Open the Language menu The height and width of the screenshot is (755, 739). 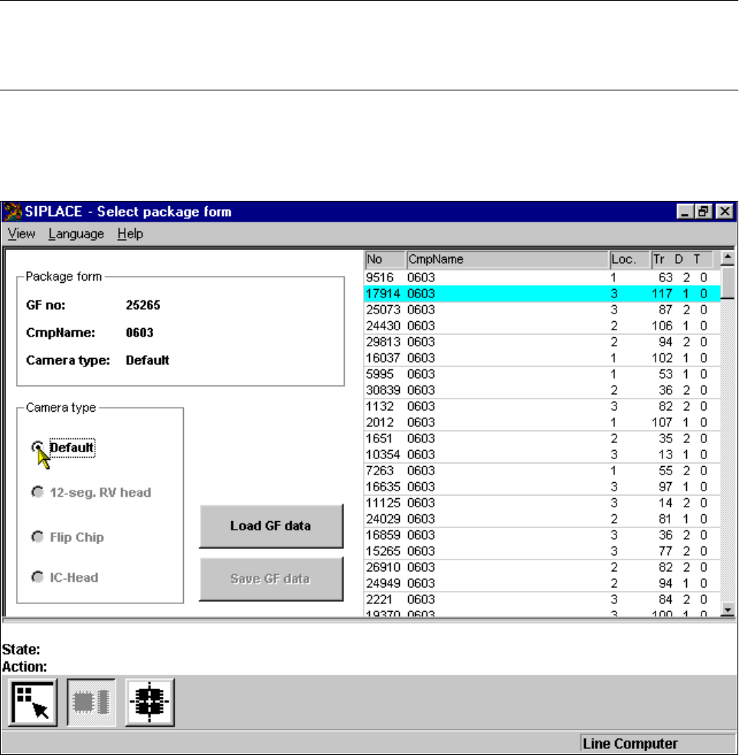click(76, 234)
